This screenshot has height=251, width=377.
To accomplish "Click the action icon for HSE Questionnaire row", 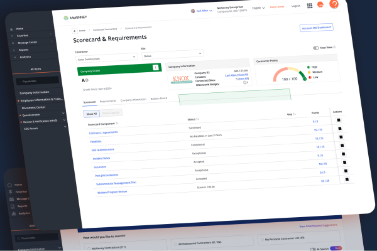I will coord(341,137).
